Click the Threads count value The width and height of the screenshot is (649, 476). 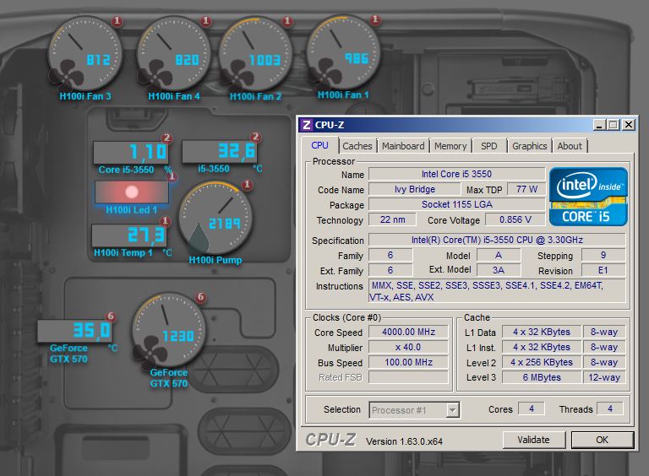point(610,409)
